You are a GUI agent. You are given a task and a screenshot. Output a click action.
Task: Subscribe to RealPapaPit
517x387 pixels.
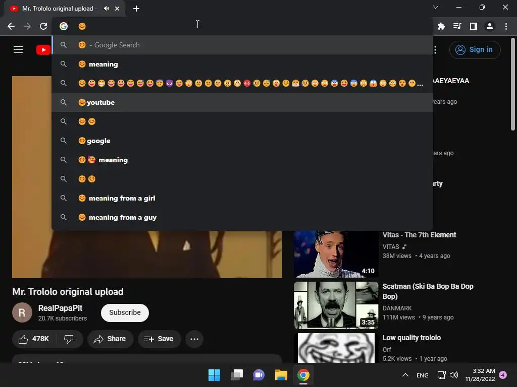125,312
